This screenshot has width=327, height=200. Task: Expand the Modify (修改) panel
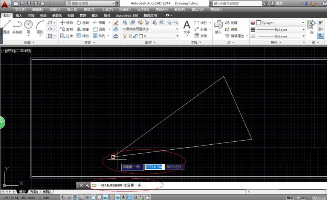click(89, 42)
